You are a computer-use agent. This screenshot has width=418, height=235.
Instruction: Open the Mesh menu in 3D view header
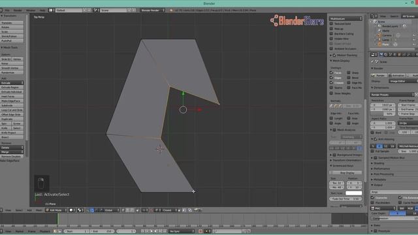coord(39,210)
